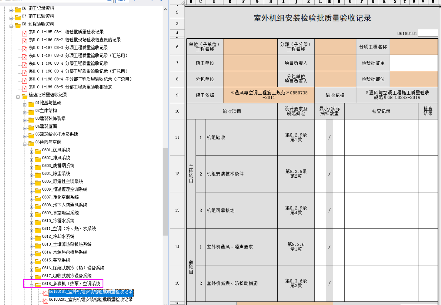Expand the 0612_冷却水系统 node
441x305 pixels.
(x=31, y=238)
